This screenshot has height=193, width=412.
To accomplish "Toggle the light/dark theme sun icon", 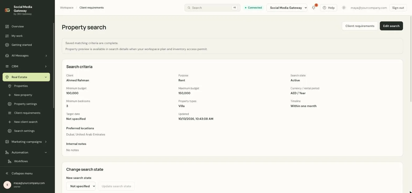I will (x=344, y=8).
